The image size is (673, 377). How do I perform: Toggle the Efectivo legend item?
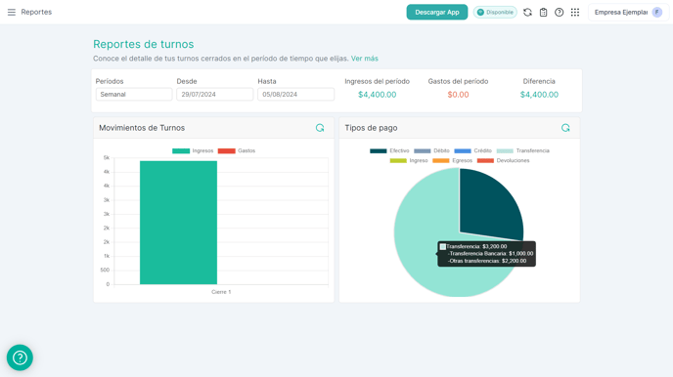389,150
